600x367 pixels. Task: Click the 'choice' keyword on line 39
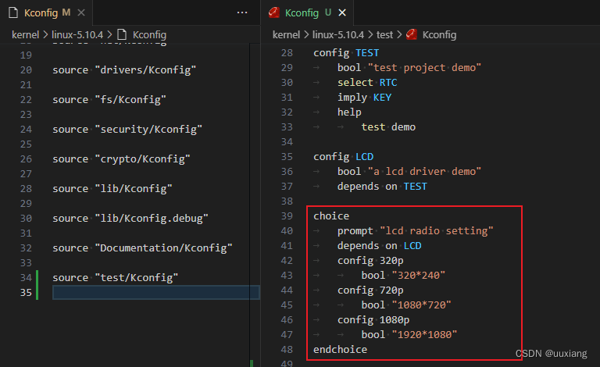[331, 216]
